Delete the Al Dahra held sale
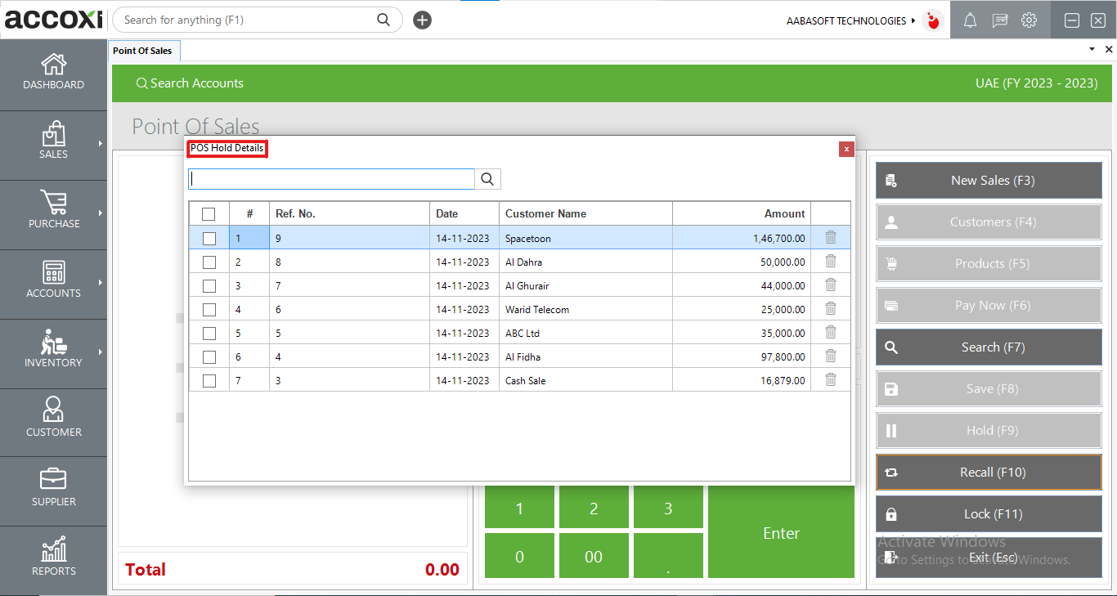 coord(831,261)
